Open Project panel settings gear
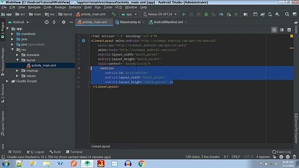Image resolution: width=299 pixels, height=168 pixels. (x=64, y=22)
